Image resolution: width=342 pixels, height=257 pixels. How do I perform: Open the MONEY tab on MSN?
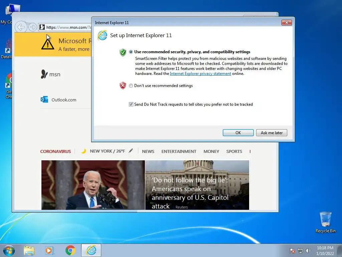tap(211, 151)
